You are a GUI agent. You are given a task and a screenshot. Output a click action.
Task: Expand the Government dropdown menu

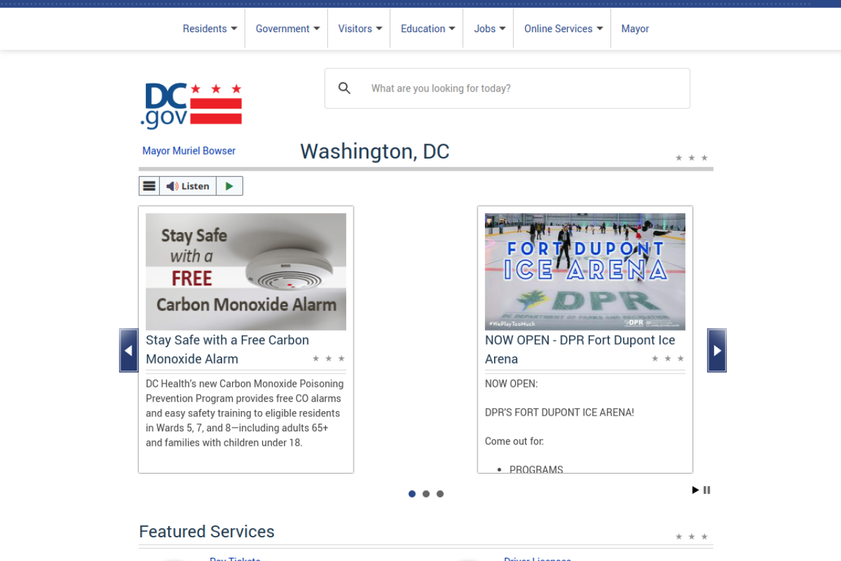coord(288,29)
